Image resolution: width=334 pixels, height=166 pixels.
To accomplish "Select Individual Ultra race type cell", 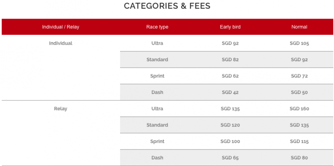I will tap(157, 43).
